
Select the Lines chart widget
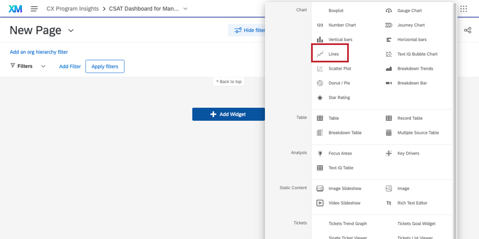coord(330,54)
